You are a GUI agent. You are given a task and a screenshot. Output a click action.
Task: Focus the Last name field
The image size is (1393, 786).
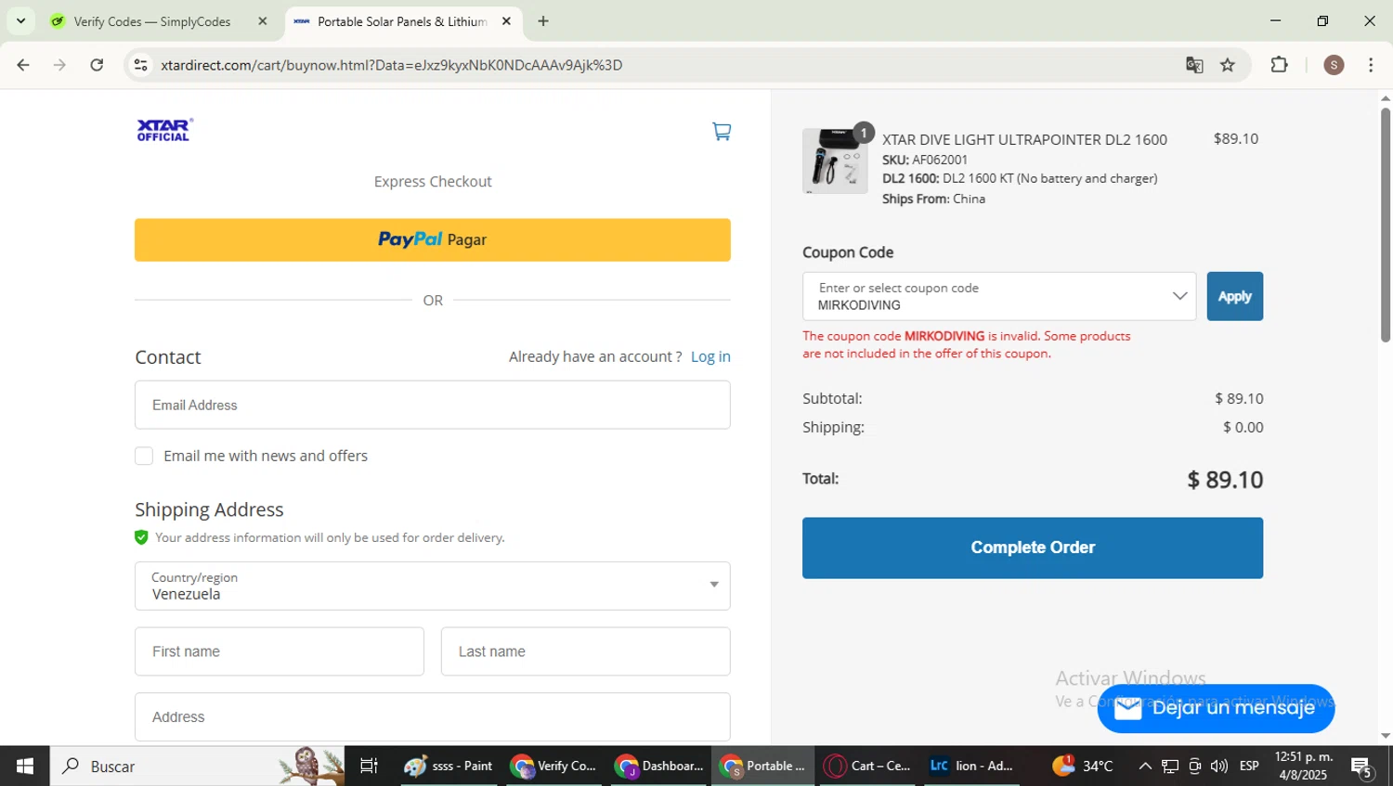click(586, 651)
